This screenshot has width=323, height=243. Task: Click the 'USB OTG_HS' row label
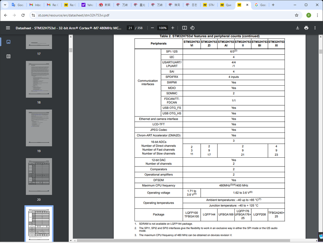click(x=172, y=113)
